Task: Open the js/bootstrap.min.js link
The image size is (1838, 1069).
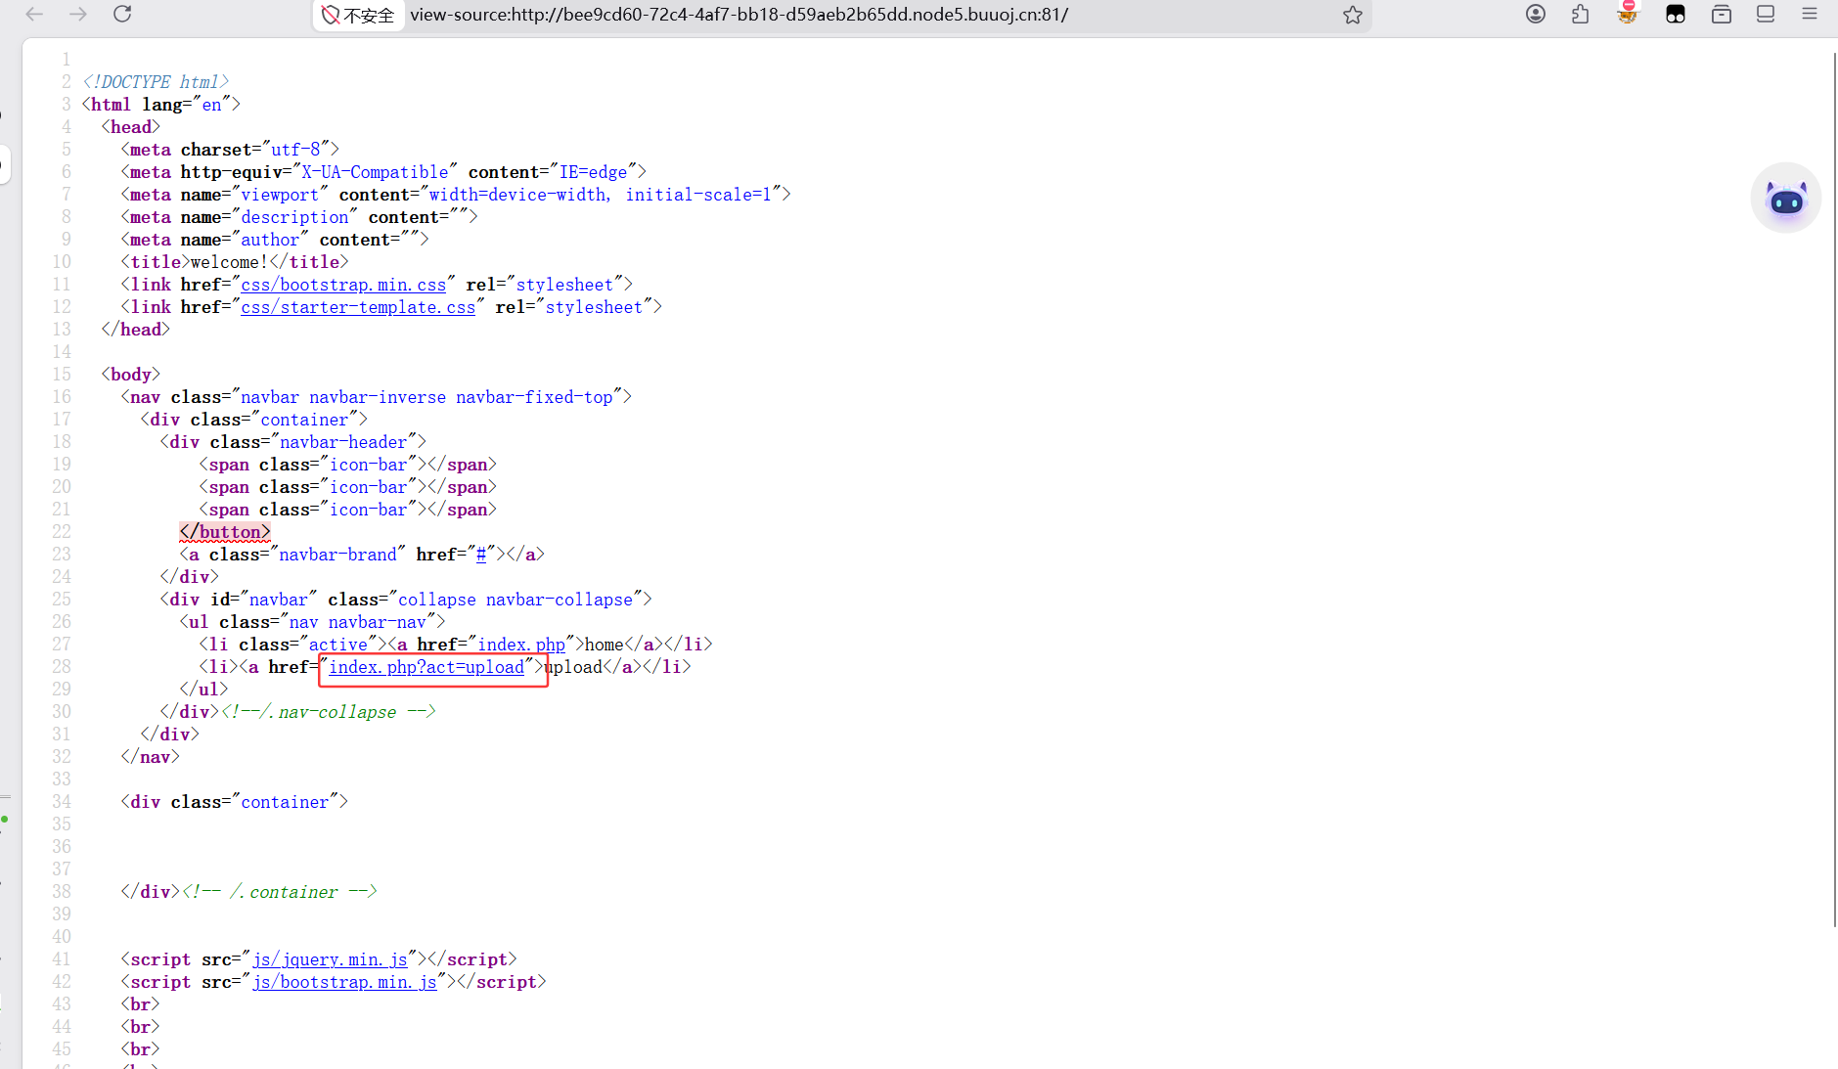Action: point(344,982)
